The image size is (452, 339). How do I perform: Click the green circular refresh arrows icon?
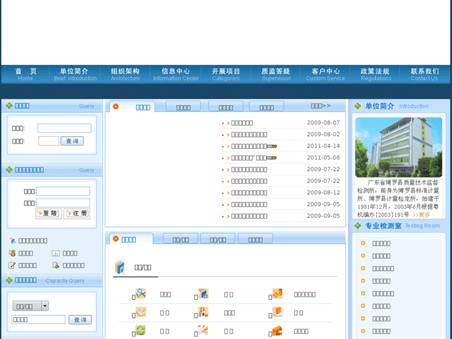point(141,330)
